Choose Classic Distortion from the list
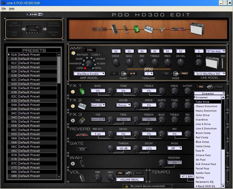 tap(208, 106)
